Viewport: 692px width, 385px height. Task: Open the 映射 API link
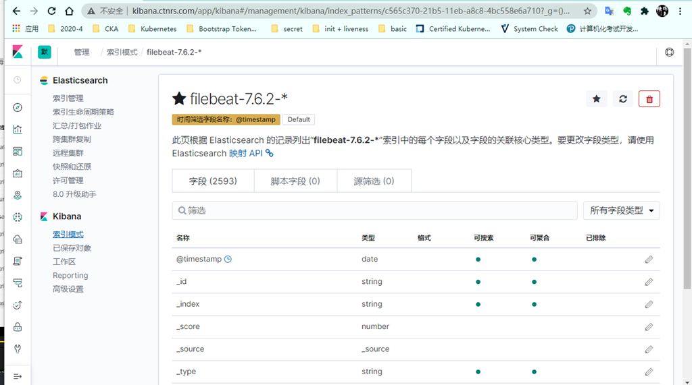251,153
